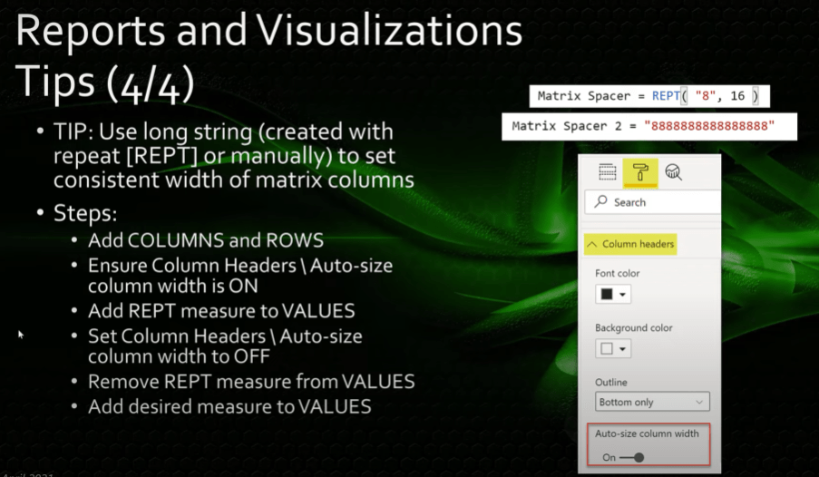Click the Search magnifying glass icon

click(x=600, y=201)
